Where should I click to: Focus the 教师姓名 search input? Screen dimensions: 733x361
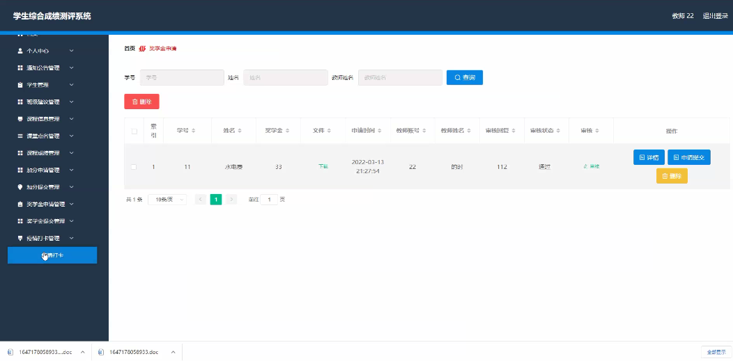(400, 77)
